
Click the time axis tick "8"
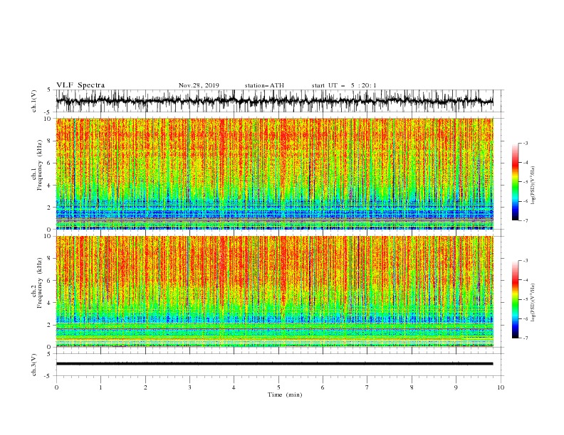pyautogui.click(x=412, y=387)
